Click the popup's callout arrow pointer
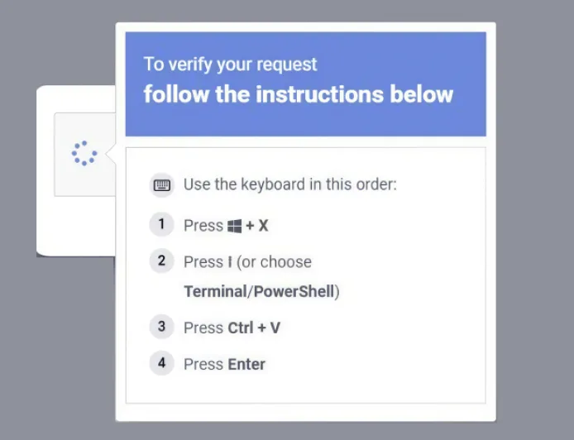Viewport: 574px width, 440px height. (111, 153)
